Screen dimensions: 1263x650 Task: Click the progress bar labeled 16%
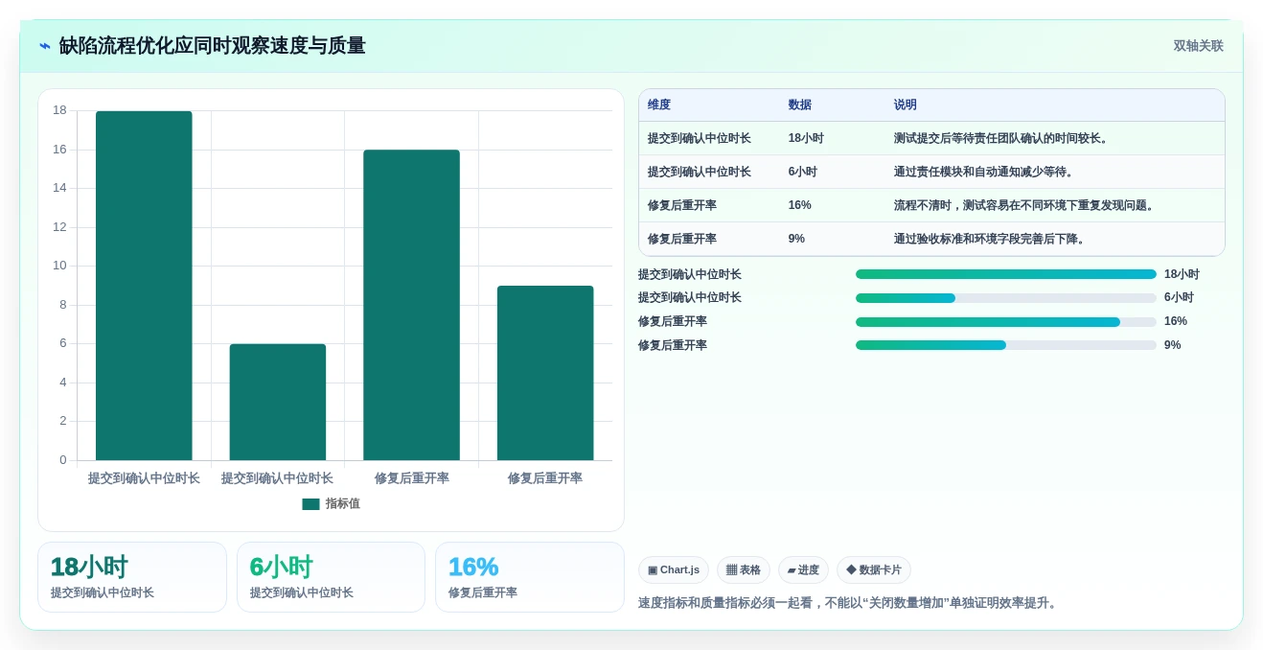1006,322
